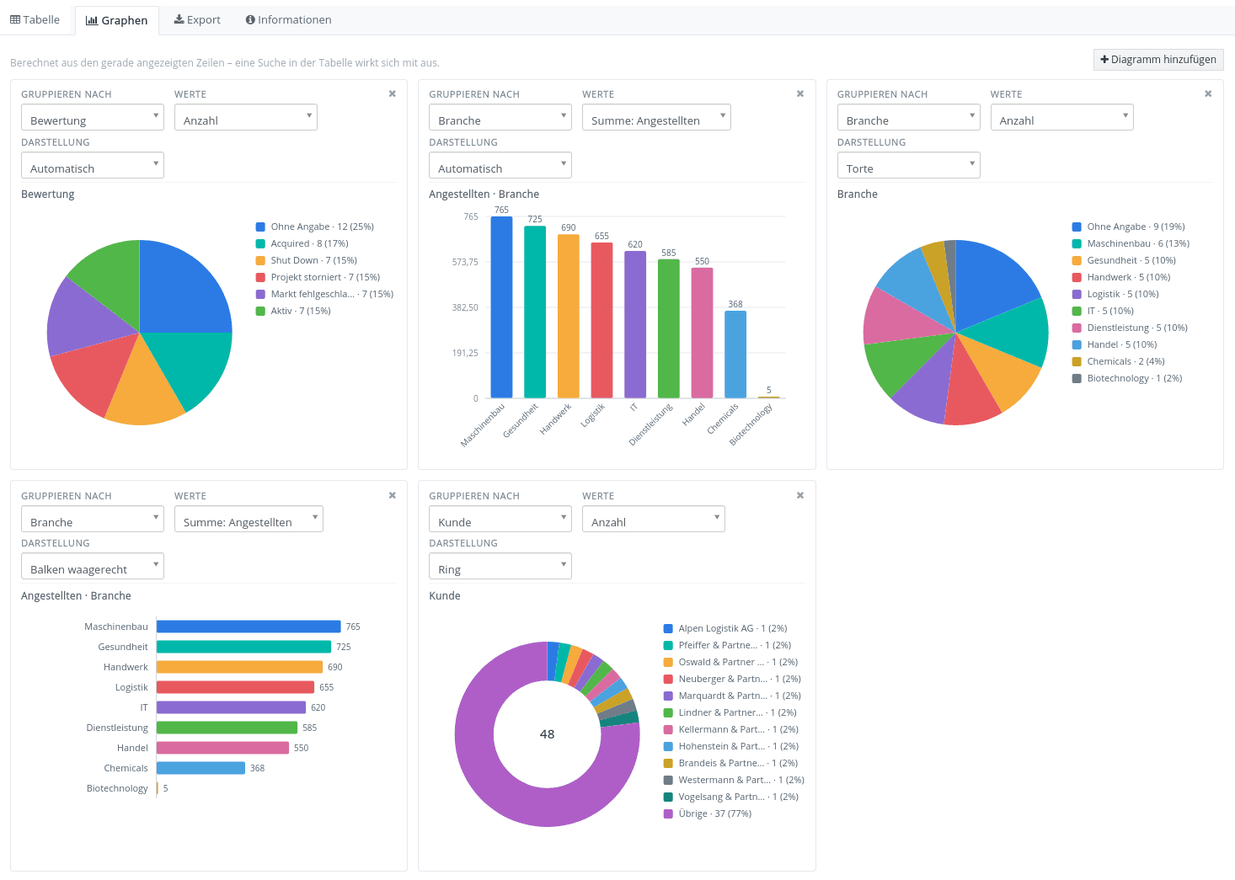The height and width of the screenshot is (880, 1235).
Task: Open the Bewertung group-by dropdown
Action: point(93,117)
